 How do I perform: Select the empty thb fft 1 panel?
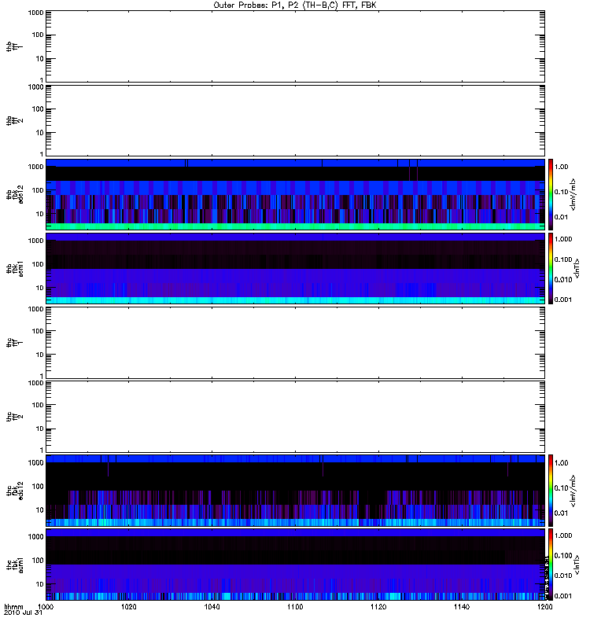tap(295, 46)
